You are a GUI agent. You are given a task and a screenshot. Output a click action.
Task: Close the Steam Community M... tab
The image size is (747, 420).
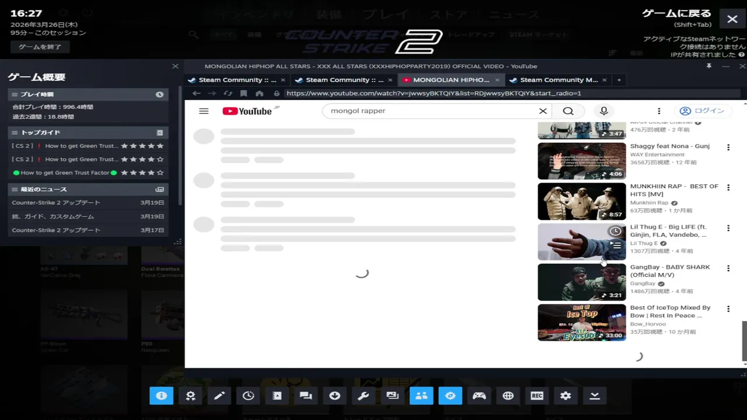605,80
